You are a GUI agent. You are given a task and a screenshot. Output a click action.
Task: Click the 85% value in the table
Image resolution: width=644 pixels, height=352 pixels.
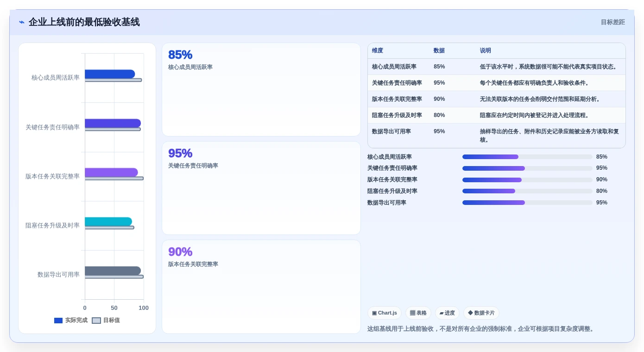[439, 67]
